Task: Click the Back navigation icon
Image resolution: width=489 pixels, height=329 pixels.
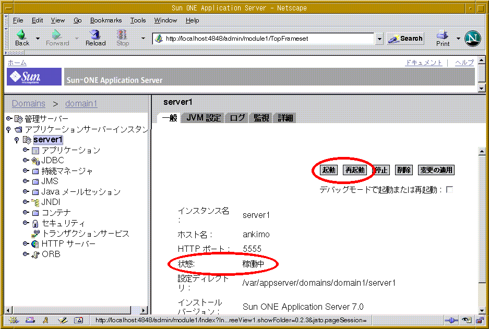Action: click(21, 34)
